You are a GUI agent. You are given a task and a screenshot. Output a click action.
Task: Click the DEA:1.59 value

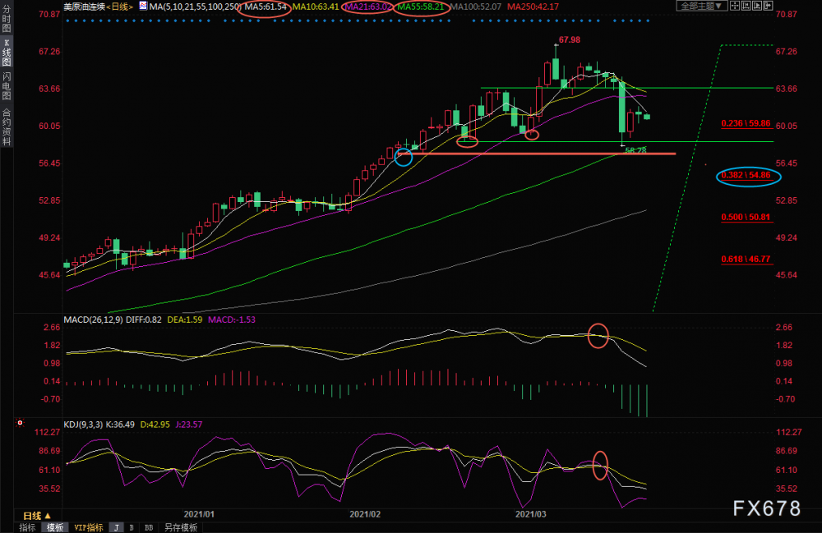[x=184, y=319]
